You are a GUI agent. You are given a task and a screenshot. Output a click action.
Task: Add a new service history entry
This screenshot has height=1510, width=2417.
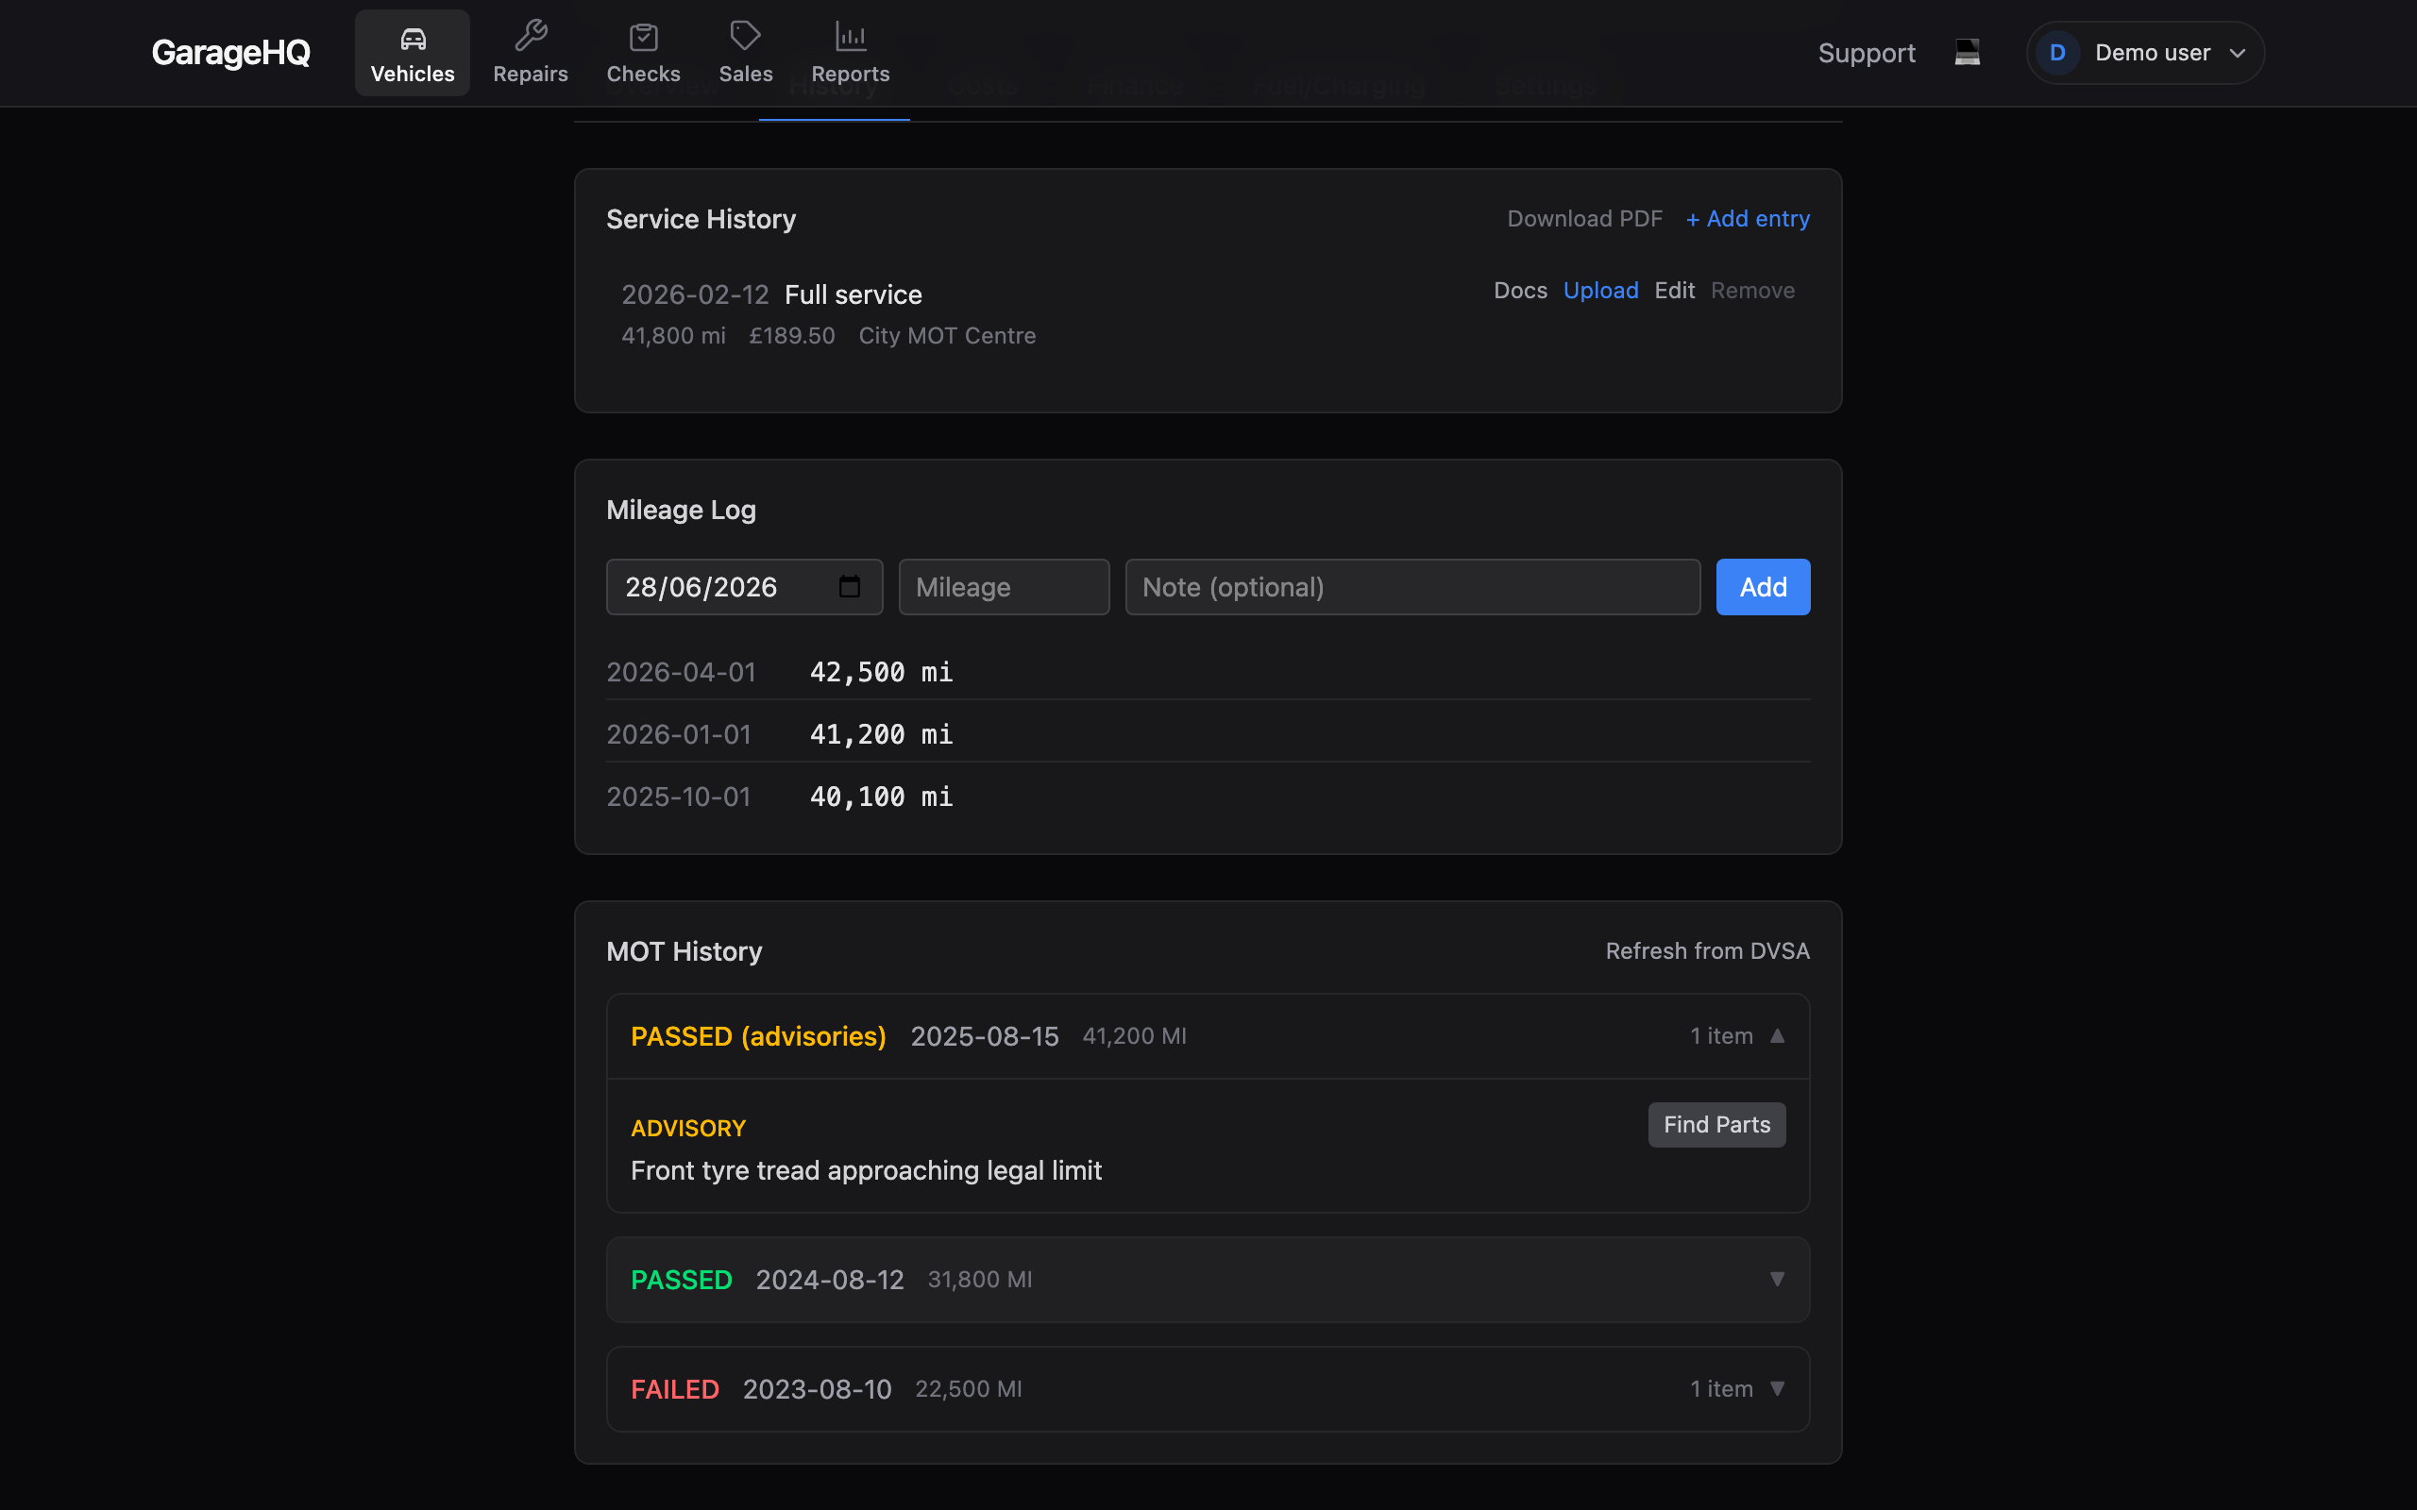pos(1747,219)
